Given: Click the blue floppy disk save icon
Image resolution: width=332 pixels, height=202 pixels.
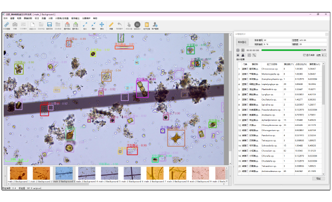Looking at the screenshot, I should tap(49, 25).
